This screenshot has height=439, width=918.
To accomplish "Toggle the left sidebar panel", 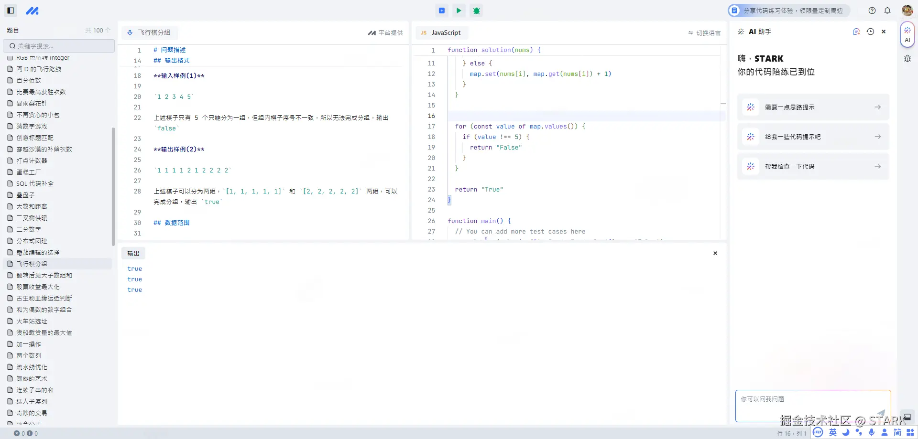I will click(11, 11).
